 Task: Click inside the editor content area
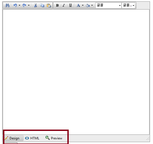(76, 72)
